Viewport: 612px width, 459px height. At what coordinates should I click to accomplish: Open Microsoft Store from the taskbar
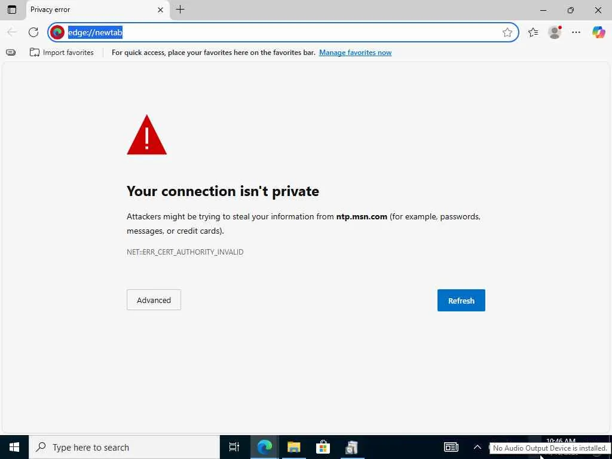tap(323, 447)
